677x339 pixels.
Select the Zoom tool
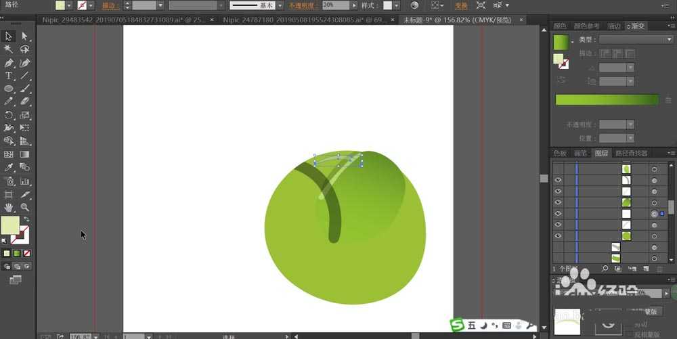pyautogui.click(x=25, y=207)
